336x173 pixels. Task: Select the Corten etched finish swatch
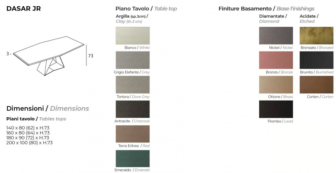click(x=317, y=85)
